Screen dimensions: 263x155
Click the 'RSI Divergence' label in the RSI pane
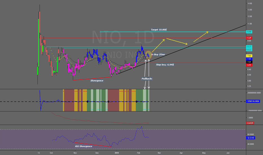(x=84, y=146)
